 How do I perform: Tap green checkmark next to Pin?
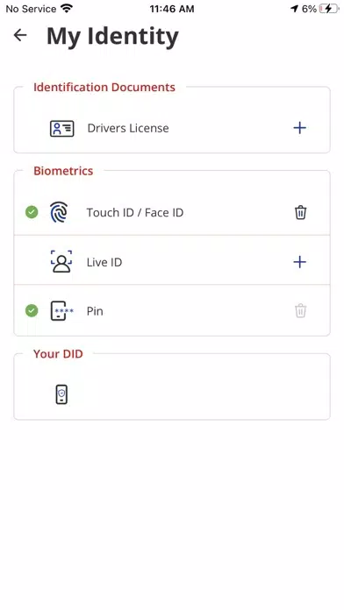click(32, 311)
